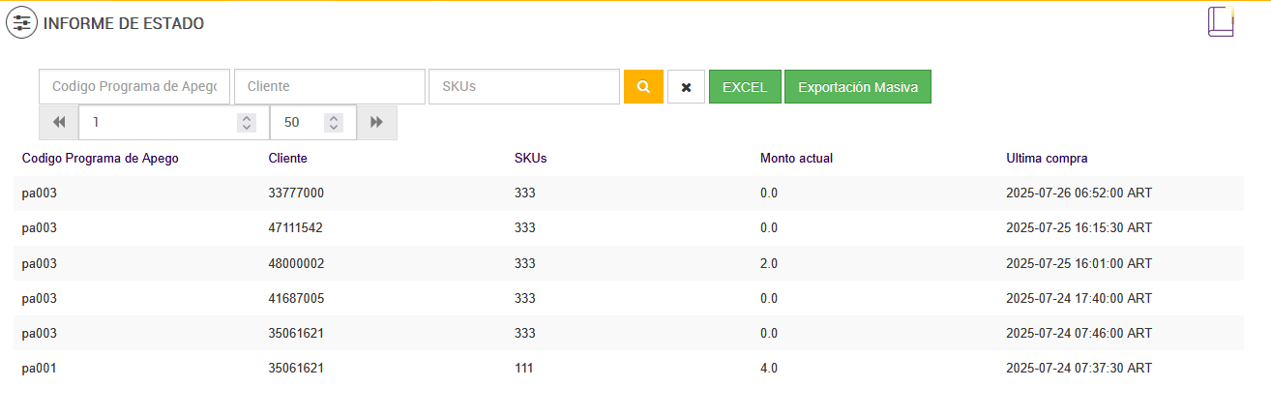Screen dimensions: 1271x417
Task: Go to the next page with forward arrows
Action: [x=376, y=123]
